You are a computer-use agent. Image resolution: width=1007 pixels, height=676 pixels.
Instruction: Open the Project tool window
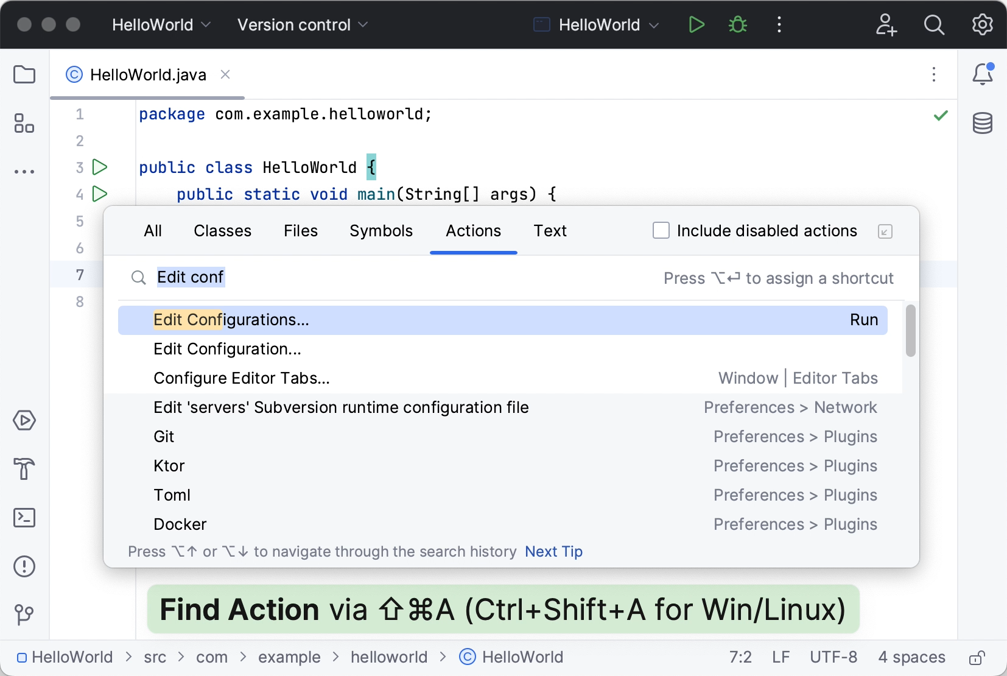[x=24, y=74]
